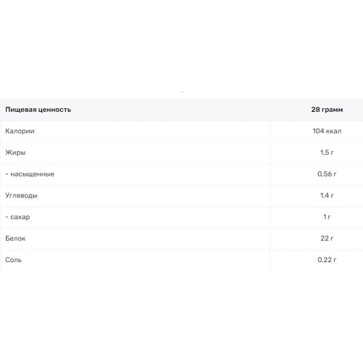Click the number '28' in the header
The width and height of the screenshot is (363, 363).
point(316,110)
